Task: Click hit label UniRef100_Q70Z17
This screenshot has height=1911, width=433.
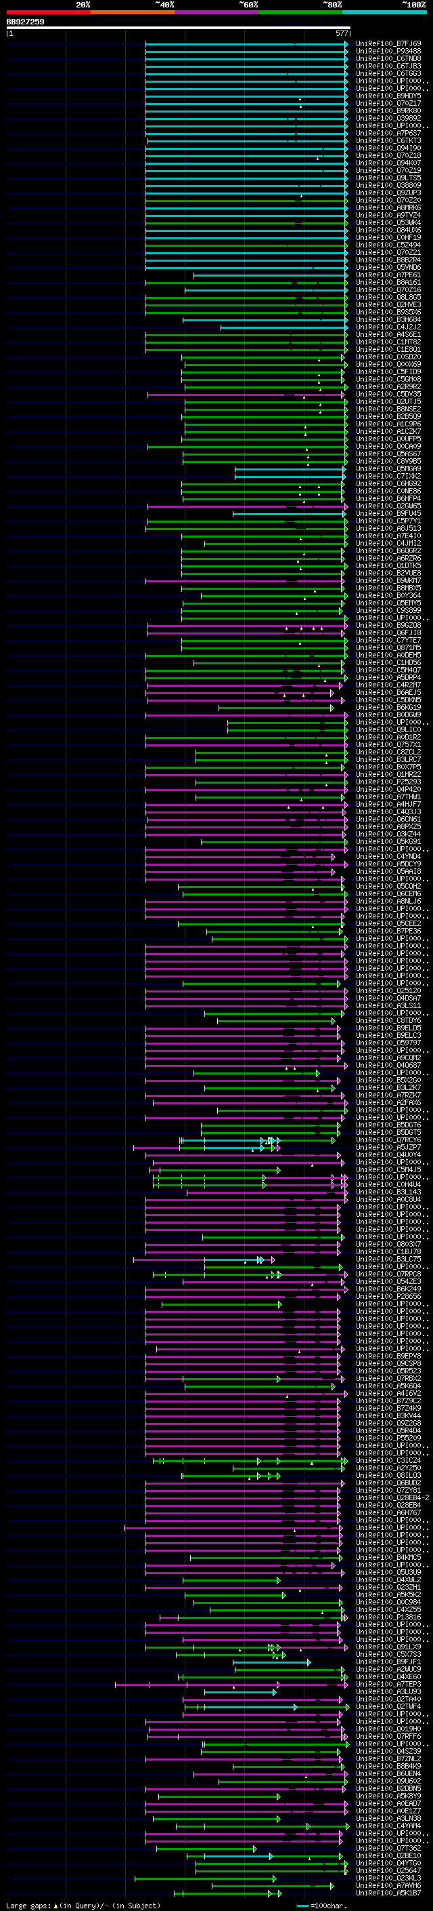Action: tap(388, 103)
